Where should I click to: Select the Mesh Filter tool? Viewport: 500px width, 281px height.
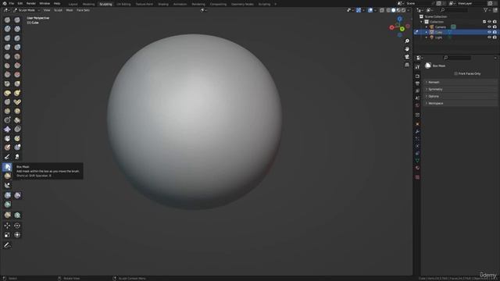point(7,195)
